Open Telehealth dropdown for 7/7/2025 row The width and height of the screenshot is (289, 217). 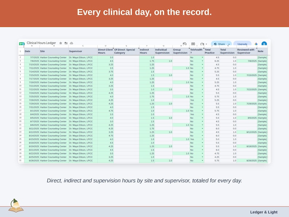click(x=202, y=58)
